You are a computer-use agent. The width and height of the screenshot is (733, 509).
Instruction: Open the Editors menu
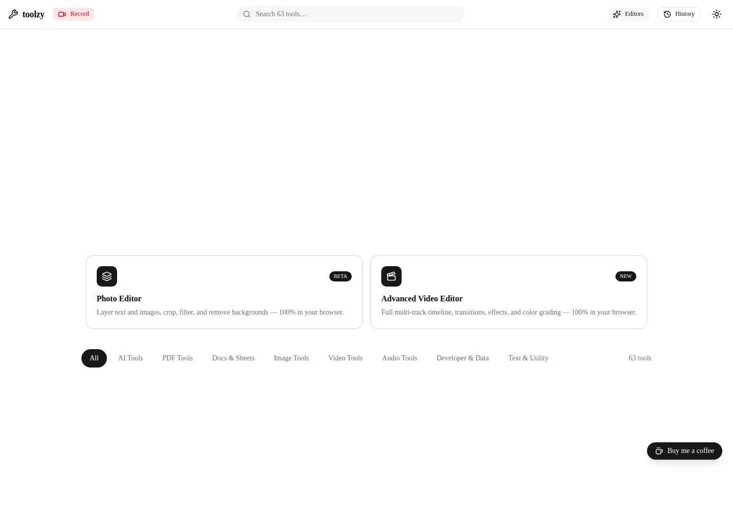628,14
